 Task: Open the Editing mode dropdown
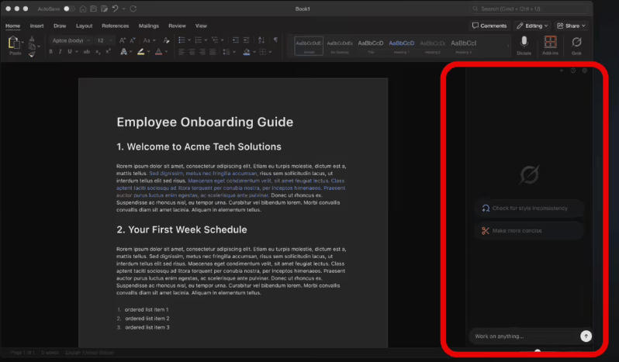[532, 26]
